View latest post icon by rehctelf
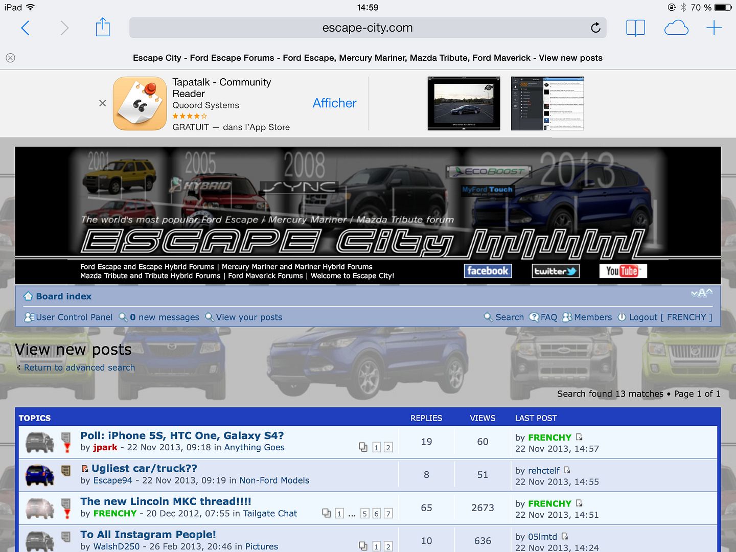 (567, 470)
